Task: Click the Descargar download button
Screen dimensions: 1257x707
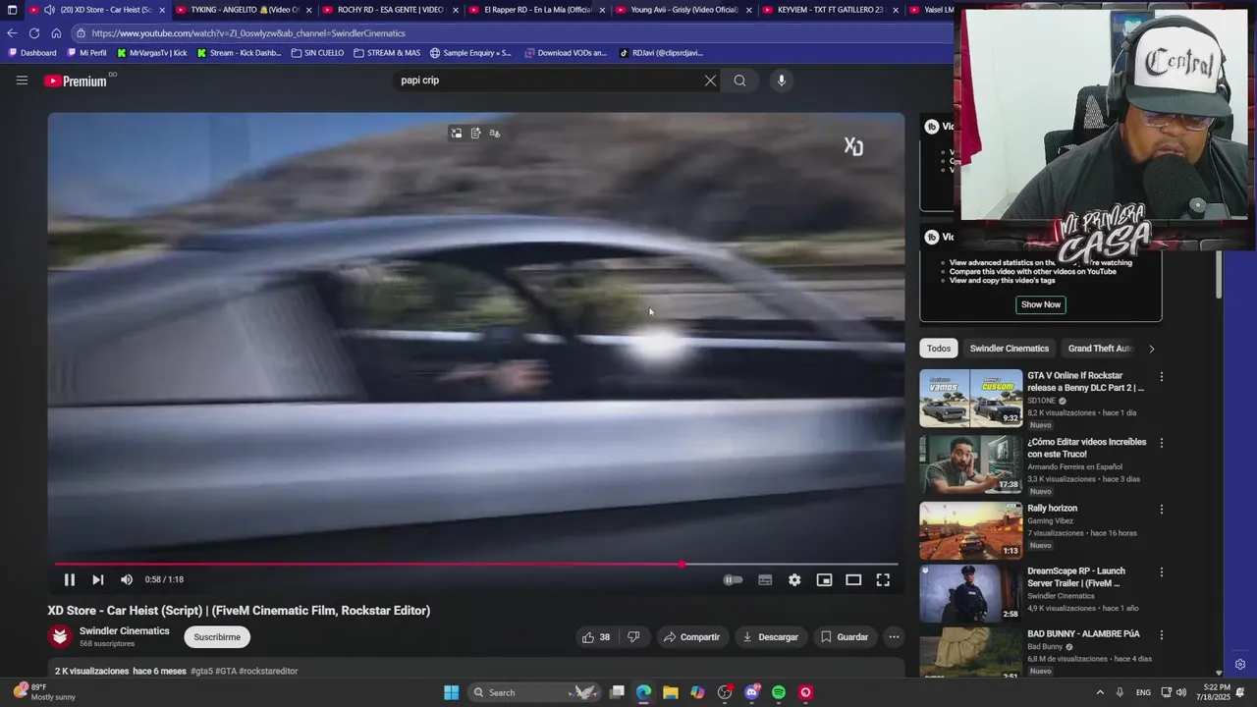Action: coord(771,637)
